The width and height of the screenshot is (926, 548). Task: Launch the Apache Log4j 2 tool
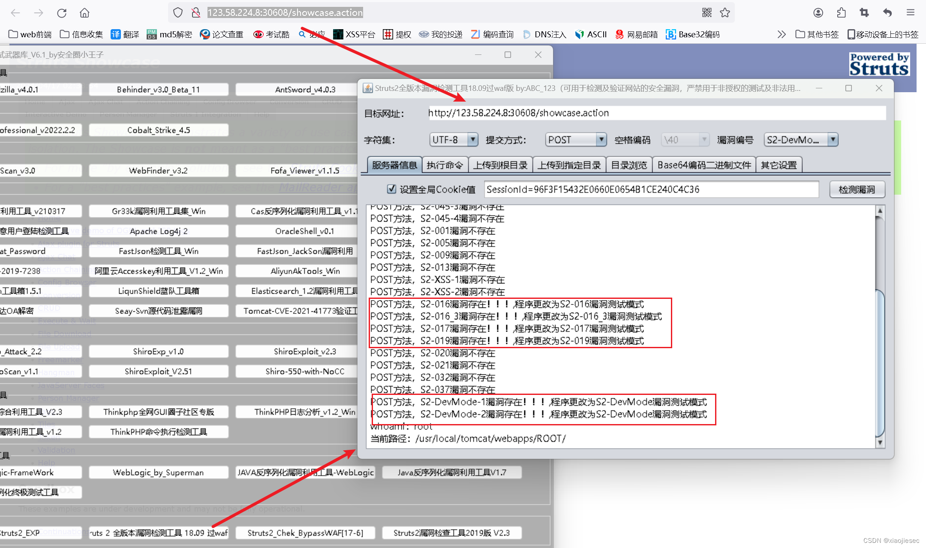159,231
